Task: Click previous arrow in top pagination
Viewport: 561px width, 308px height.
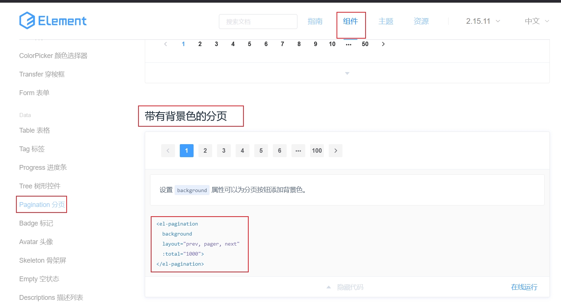Action: click(166, 44)
